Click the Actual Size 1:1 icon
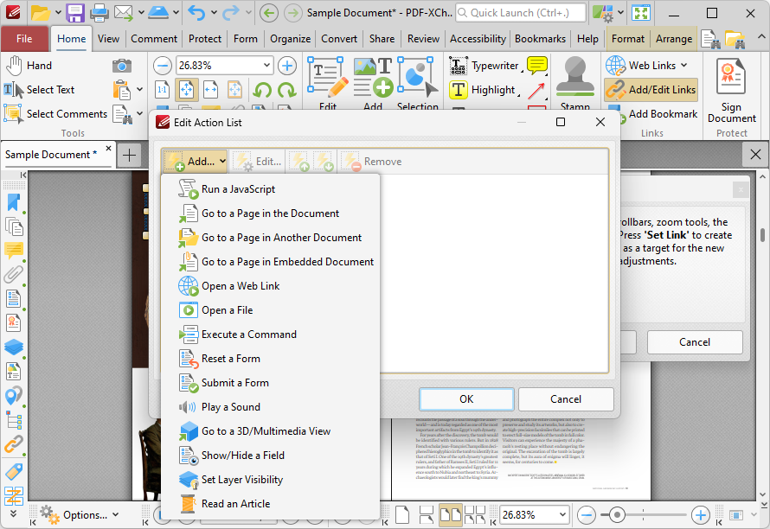The height and width of the screenshot is (529, 770). (x=162, y=90)
